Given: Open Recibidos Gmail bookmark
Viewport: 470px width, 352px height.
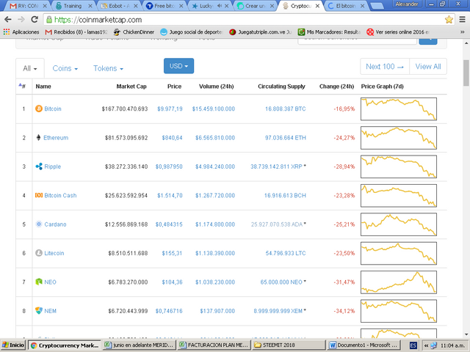Looking at the screenshot, I should [x=76, y=32].
